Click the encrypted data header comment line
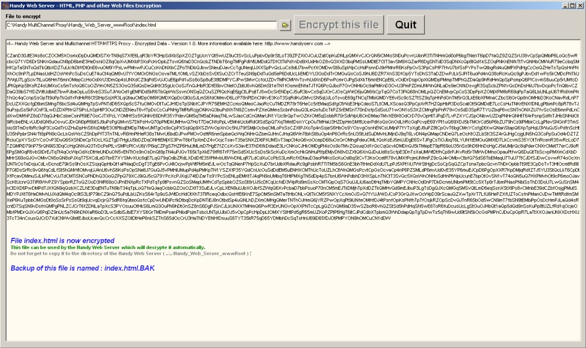 point(169,44)
